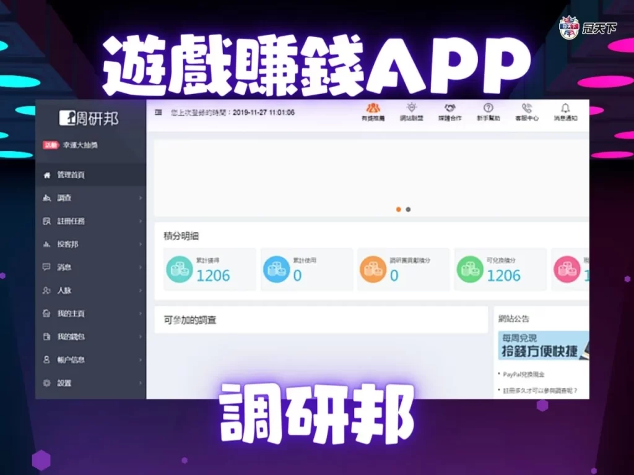This screenshot has width=634, height=475.
Task: Select 管理首頁 home icon in sidebar
Action: tap(46, 175)
